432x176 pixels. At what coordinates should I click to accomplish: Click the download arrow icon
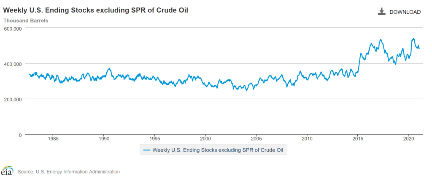382,11
